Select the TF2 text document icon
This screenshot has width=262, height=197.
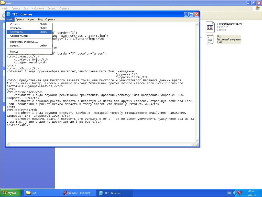[210, 40]
